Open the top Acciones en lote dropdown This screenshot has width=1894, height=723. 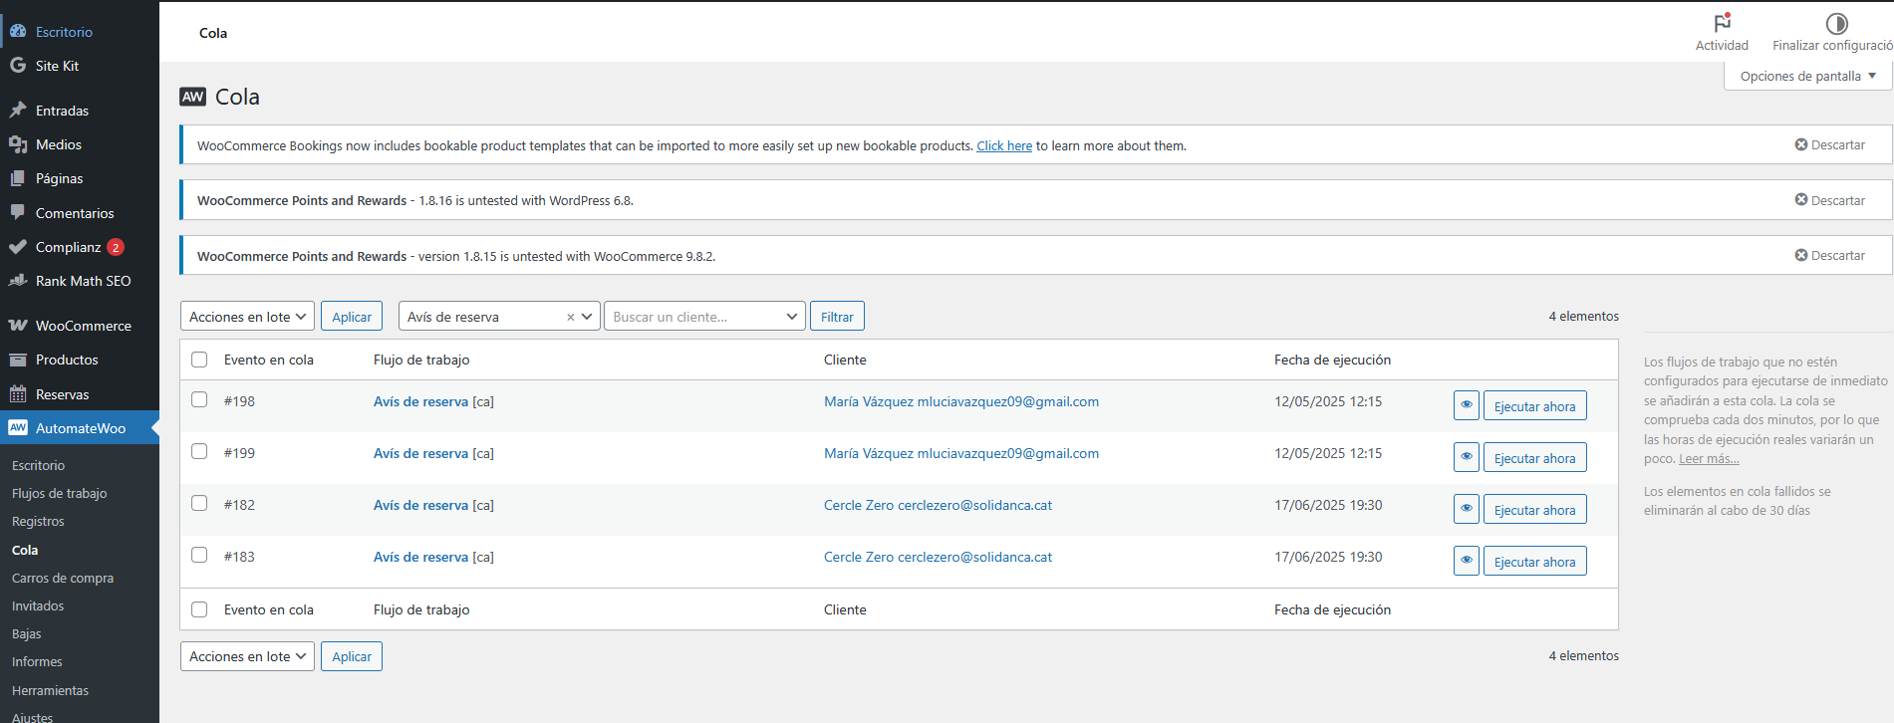(x=247, y=317)
